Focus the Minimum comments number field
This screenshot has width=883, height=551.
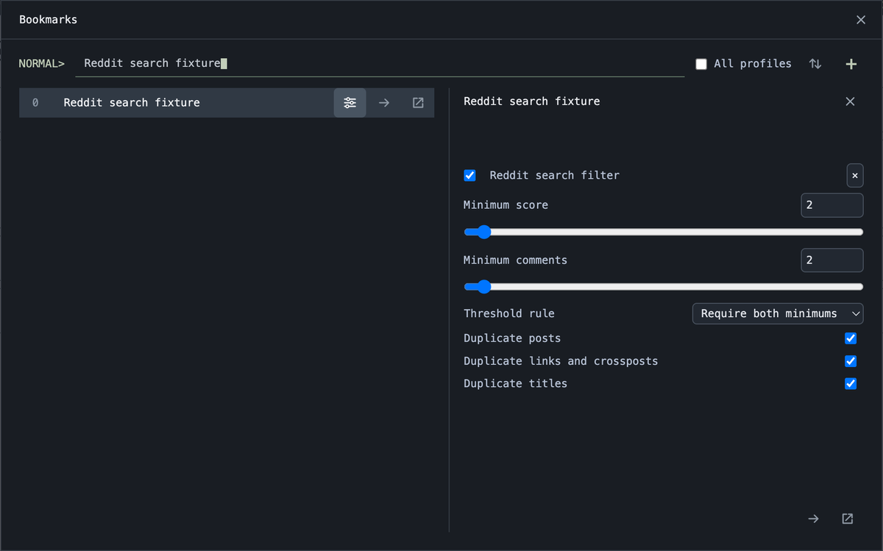[831, 260]
